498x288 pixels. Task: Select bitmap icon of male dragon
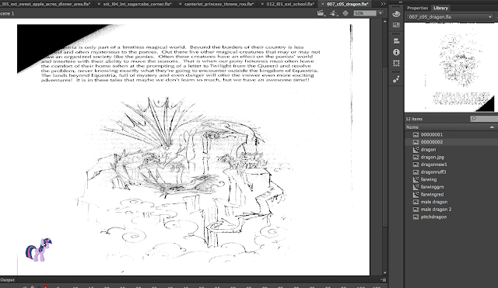click(x=416, y=202)
